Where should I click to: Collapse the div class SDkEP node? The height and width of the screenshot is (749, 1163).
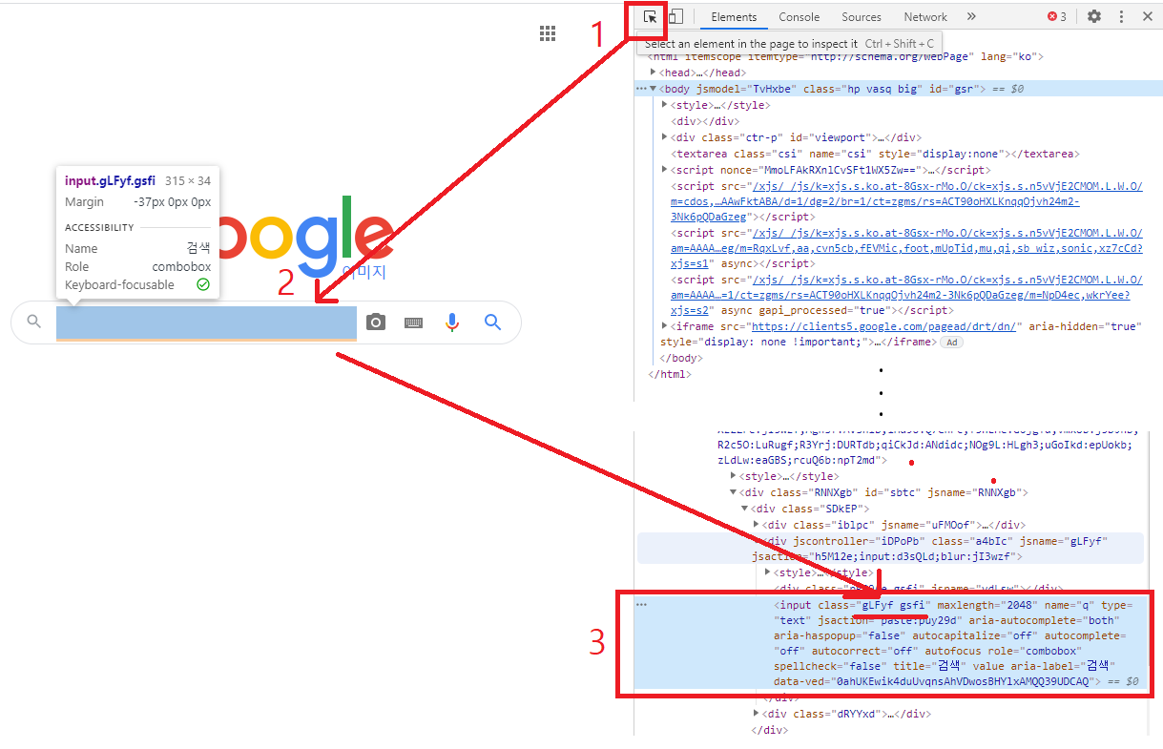pyautogui.click(x=745, y=509)
